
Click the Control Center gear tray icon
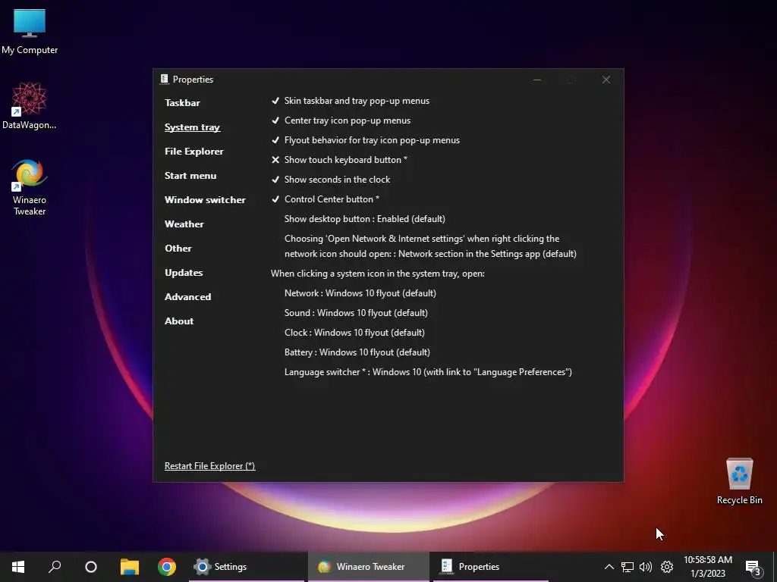(667, 567)
